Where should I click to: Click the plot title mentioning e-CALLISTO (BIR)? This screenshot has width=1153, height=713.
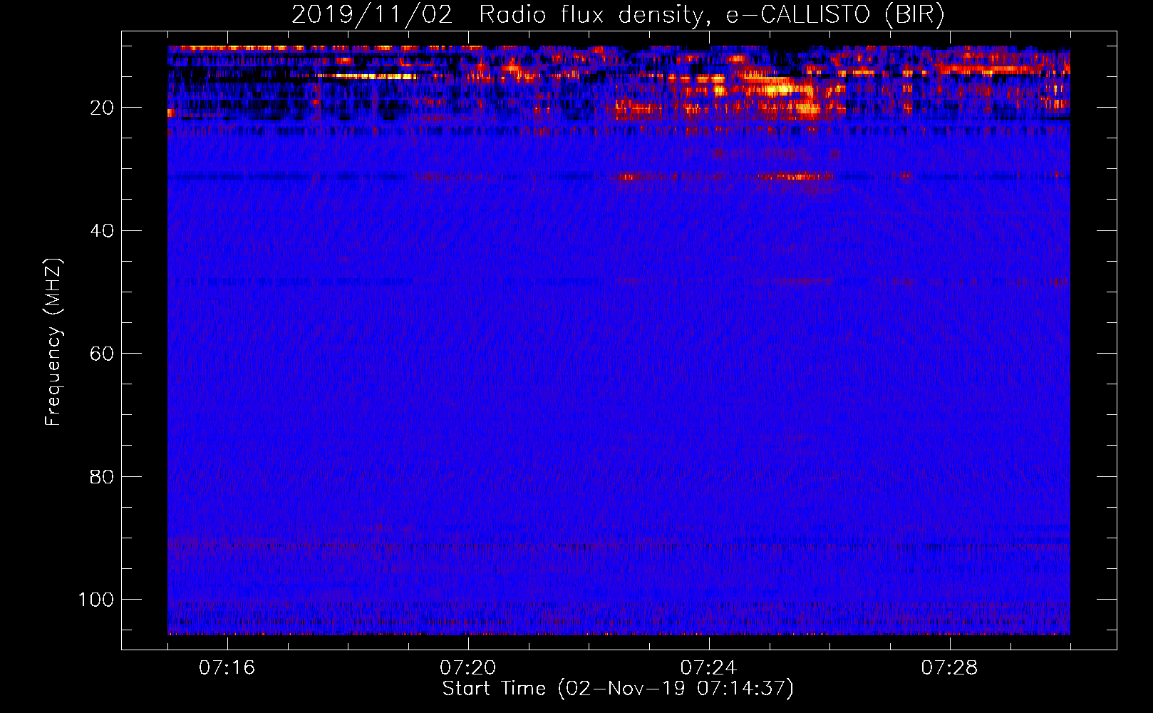pyautogui.click(x=618, y=15)
